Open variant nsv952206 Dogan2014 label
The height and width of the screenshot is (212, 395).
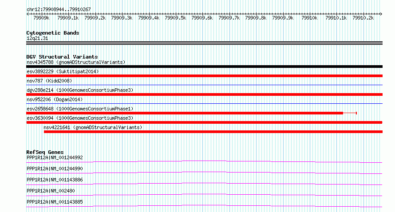point(55,99)
